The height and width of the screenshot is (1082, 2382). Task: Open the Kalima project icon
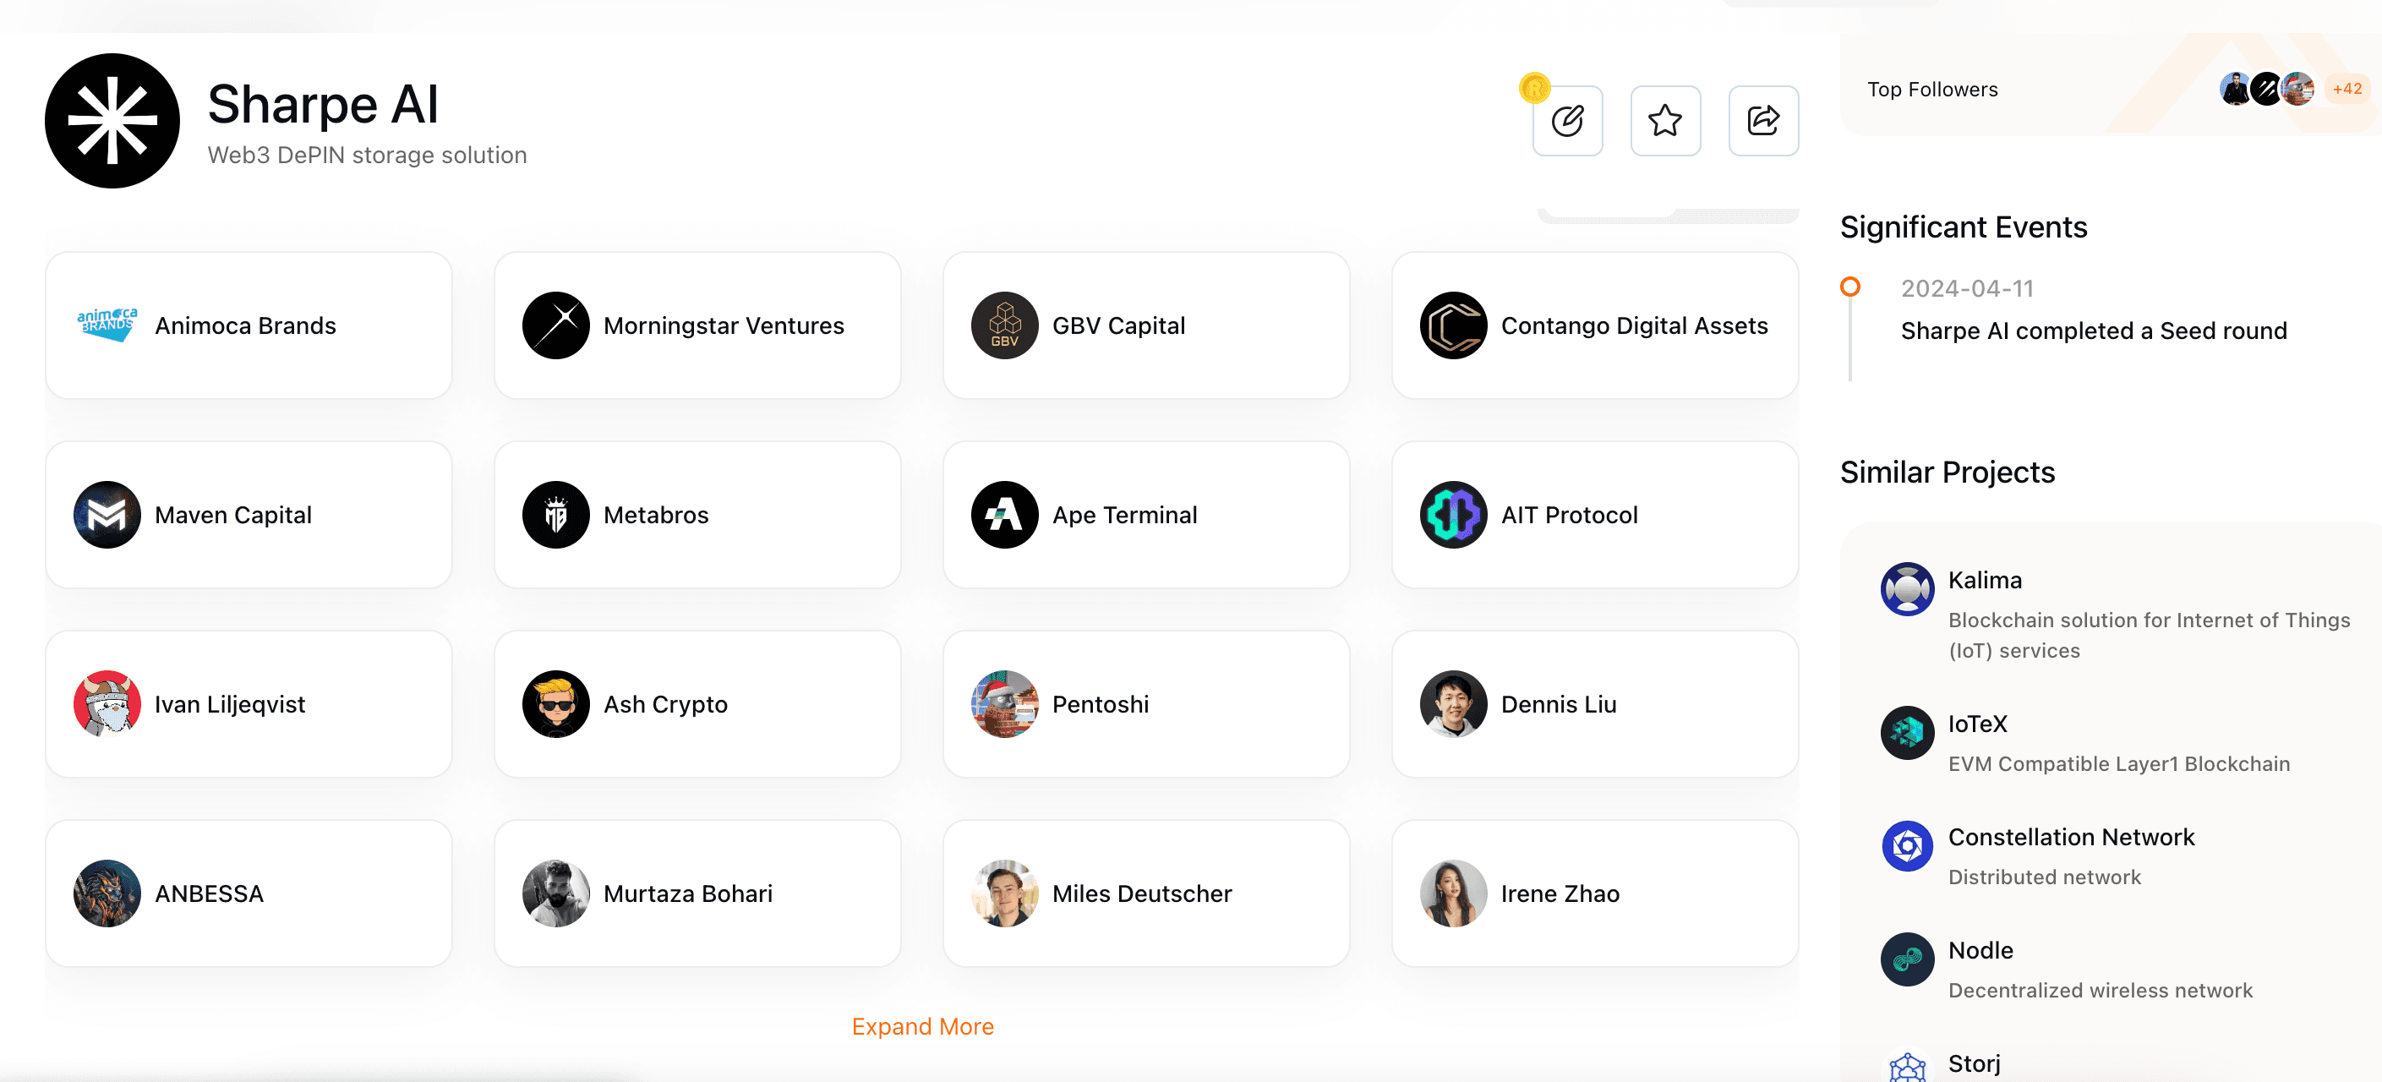coord(1907,589)
